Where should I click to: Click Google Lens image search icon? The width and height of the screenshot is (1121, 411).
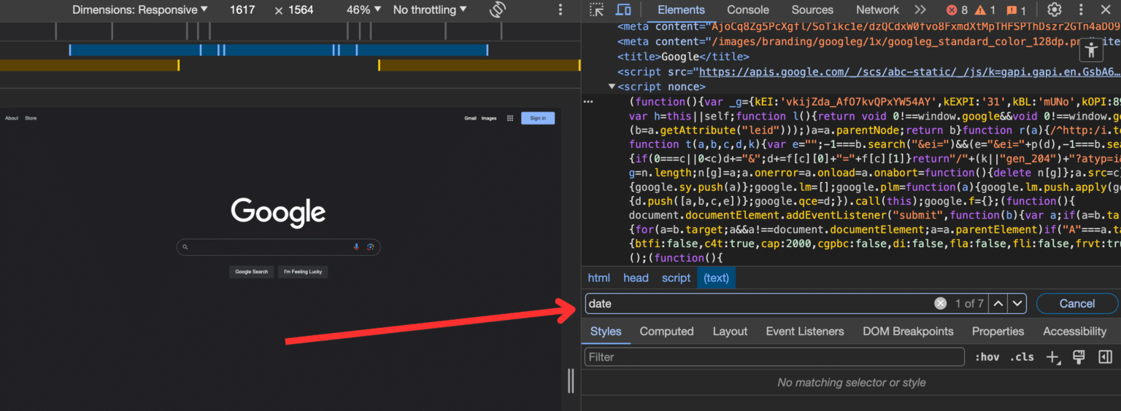point(371,247)
